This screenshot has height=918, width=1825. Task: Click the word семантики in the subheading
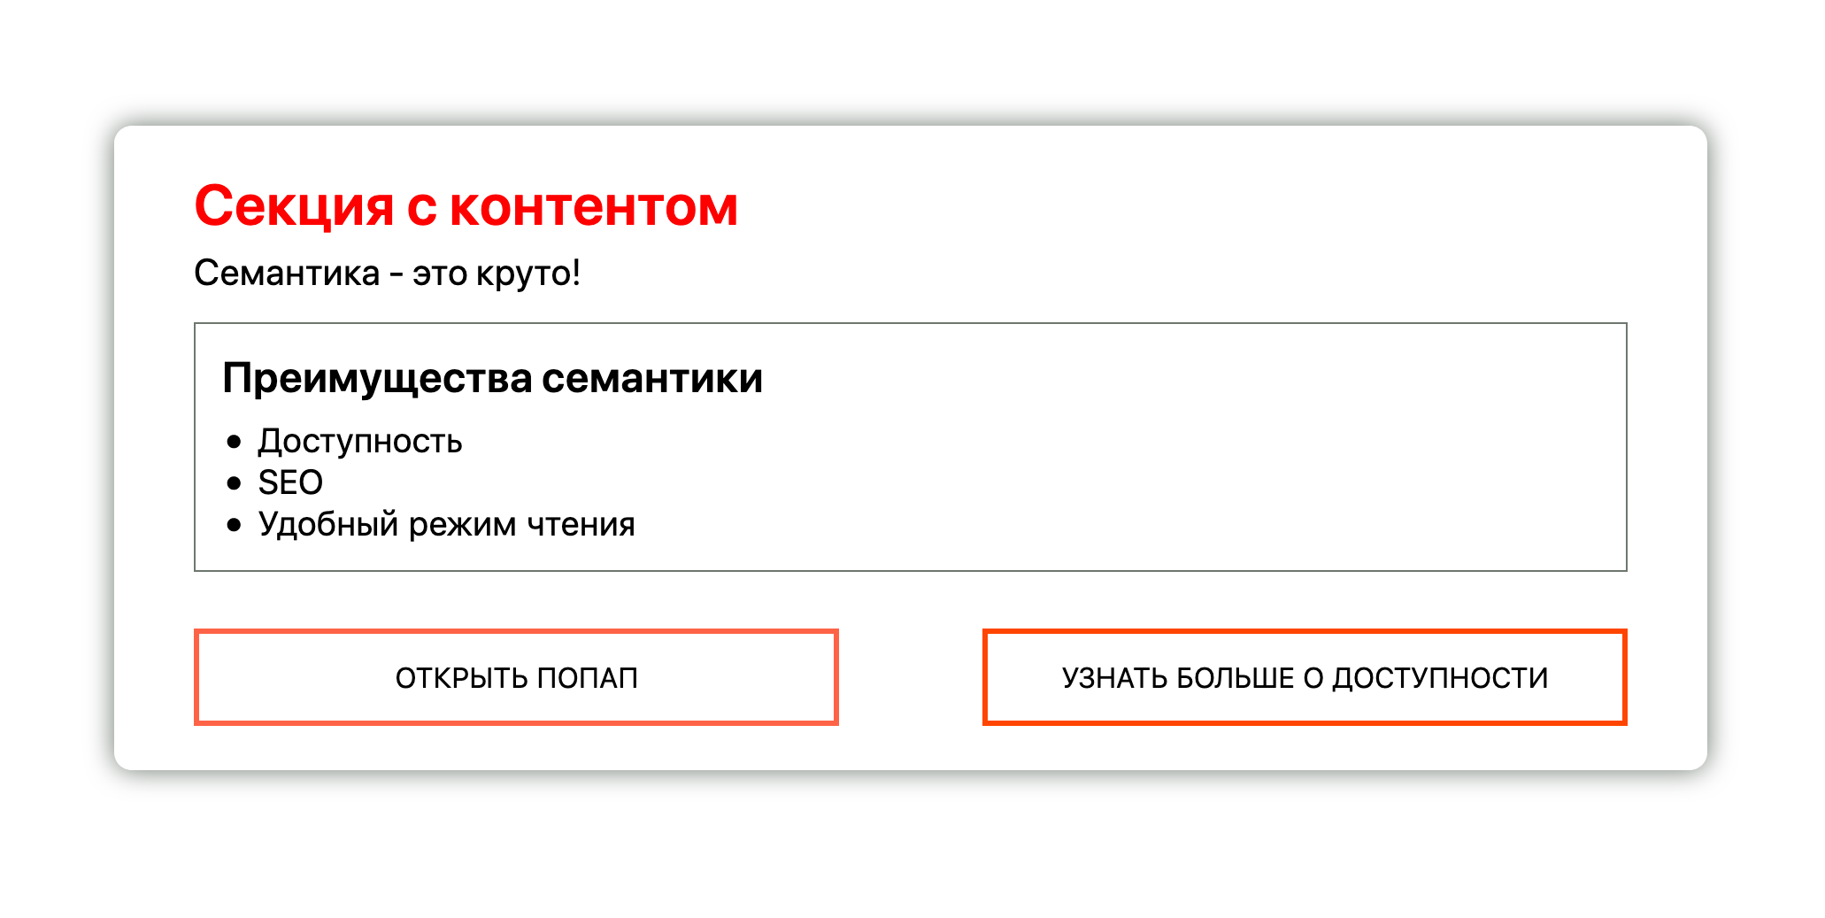[x=652, y=379]
